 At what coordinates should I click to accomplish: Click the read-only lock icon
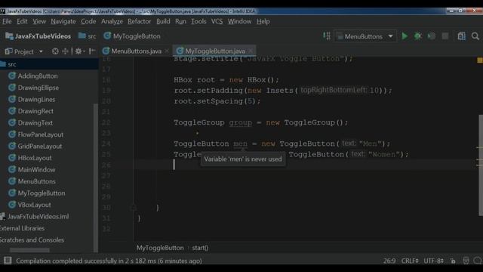pyautogui.click(x=453, y=261)
